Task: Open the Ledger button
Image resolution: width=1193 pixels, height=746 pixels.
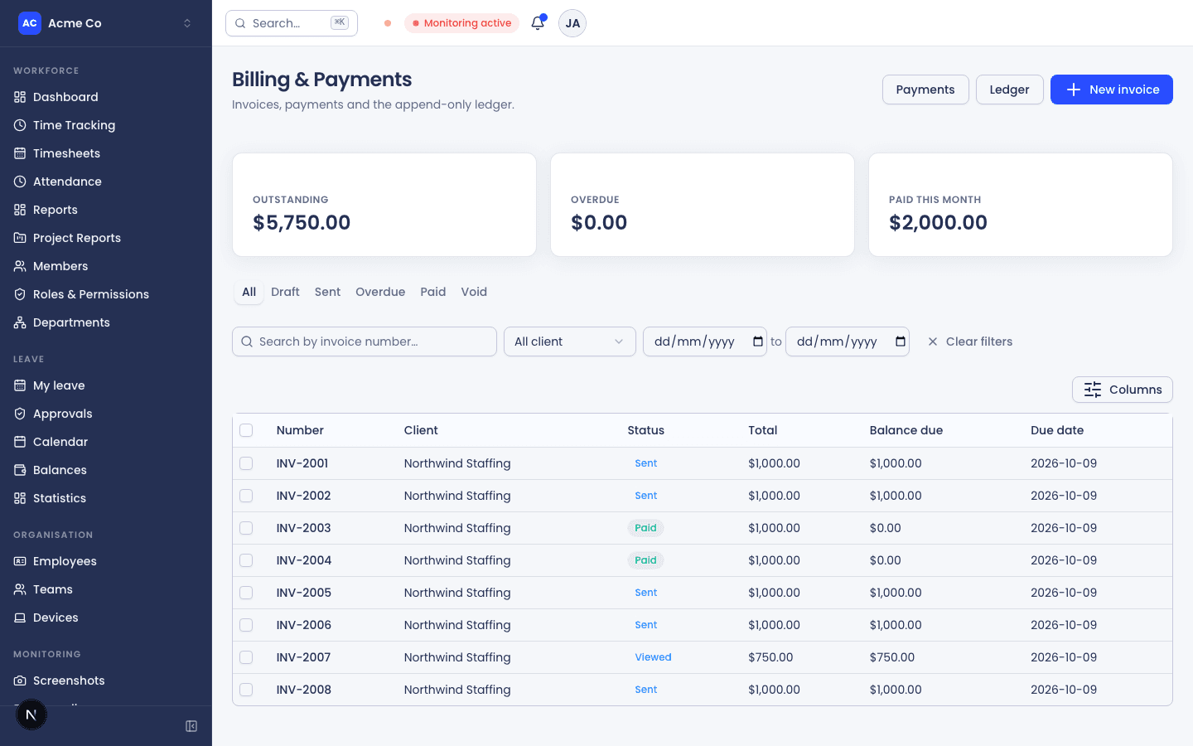Action: click(1009, 90)
